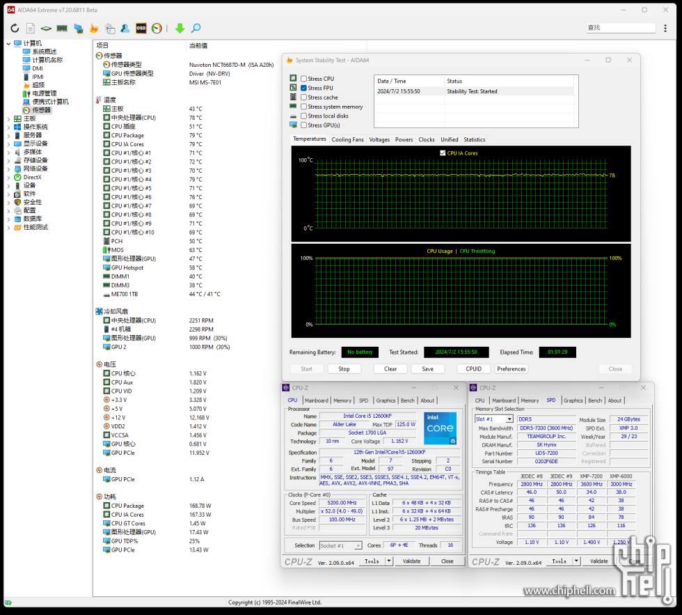The image size is (682, 615).
Task: Toggle CPU IA Cores graph checkbox
Action: 443,153
